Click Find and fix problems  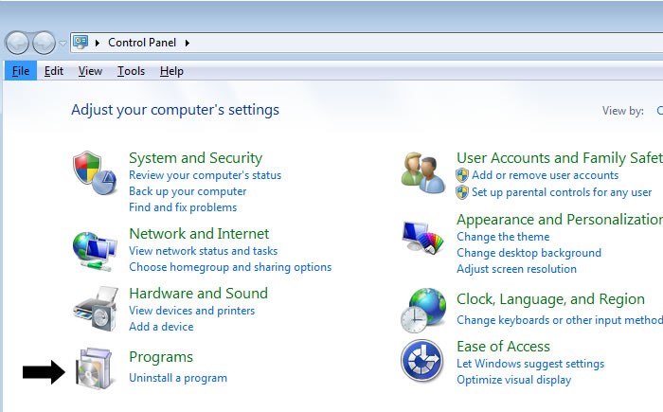coord(183,207)
